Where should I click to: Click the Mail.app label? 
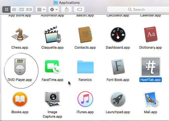tap(150, 112)
